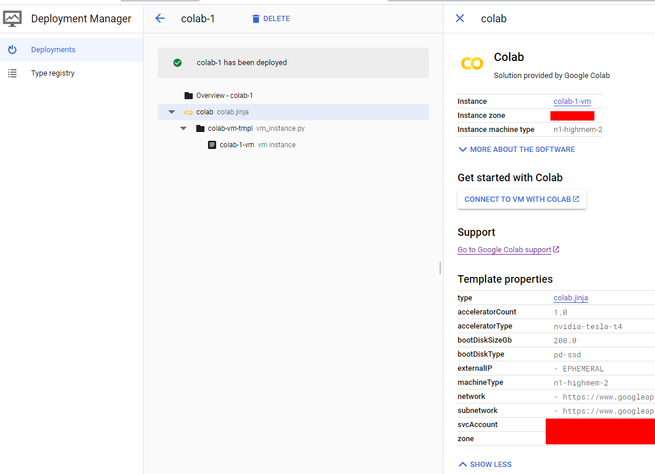Close the Colab details panel
Image resolution: width=655 pixels, height=474 pixels.
point(459,18)
